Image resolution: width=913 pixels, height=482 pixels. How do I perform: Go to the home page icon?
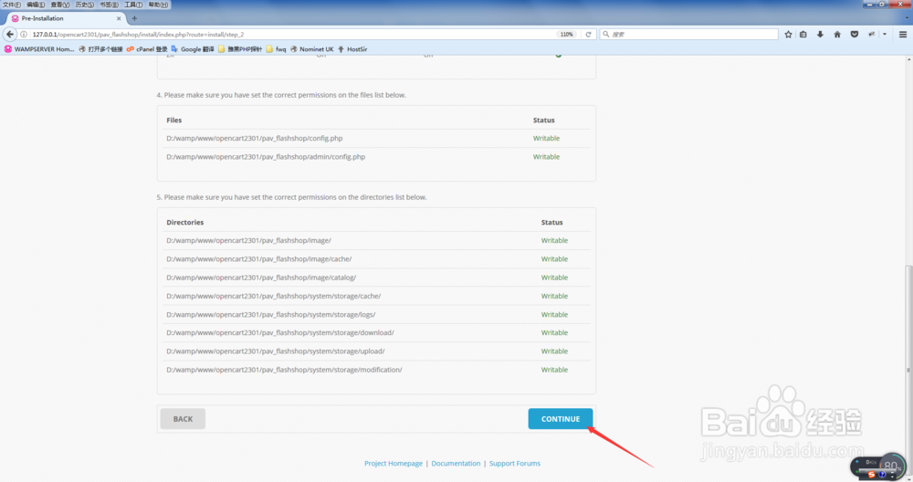[x=837, y=35]
